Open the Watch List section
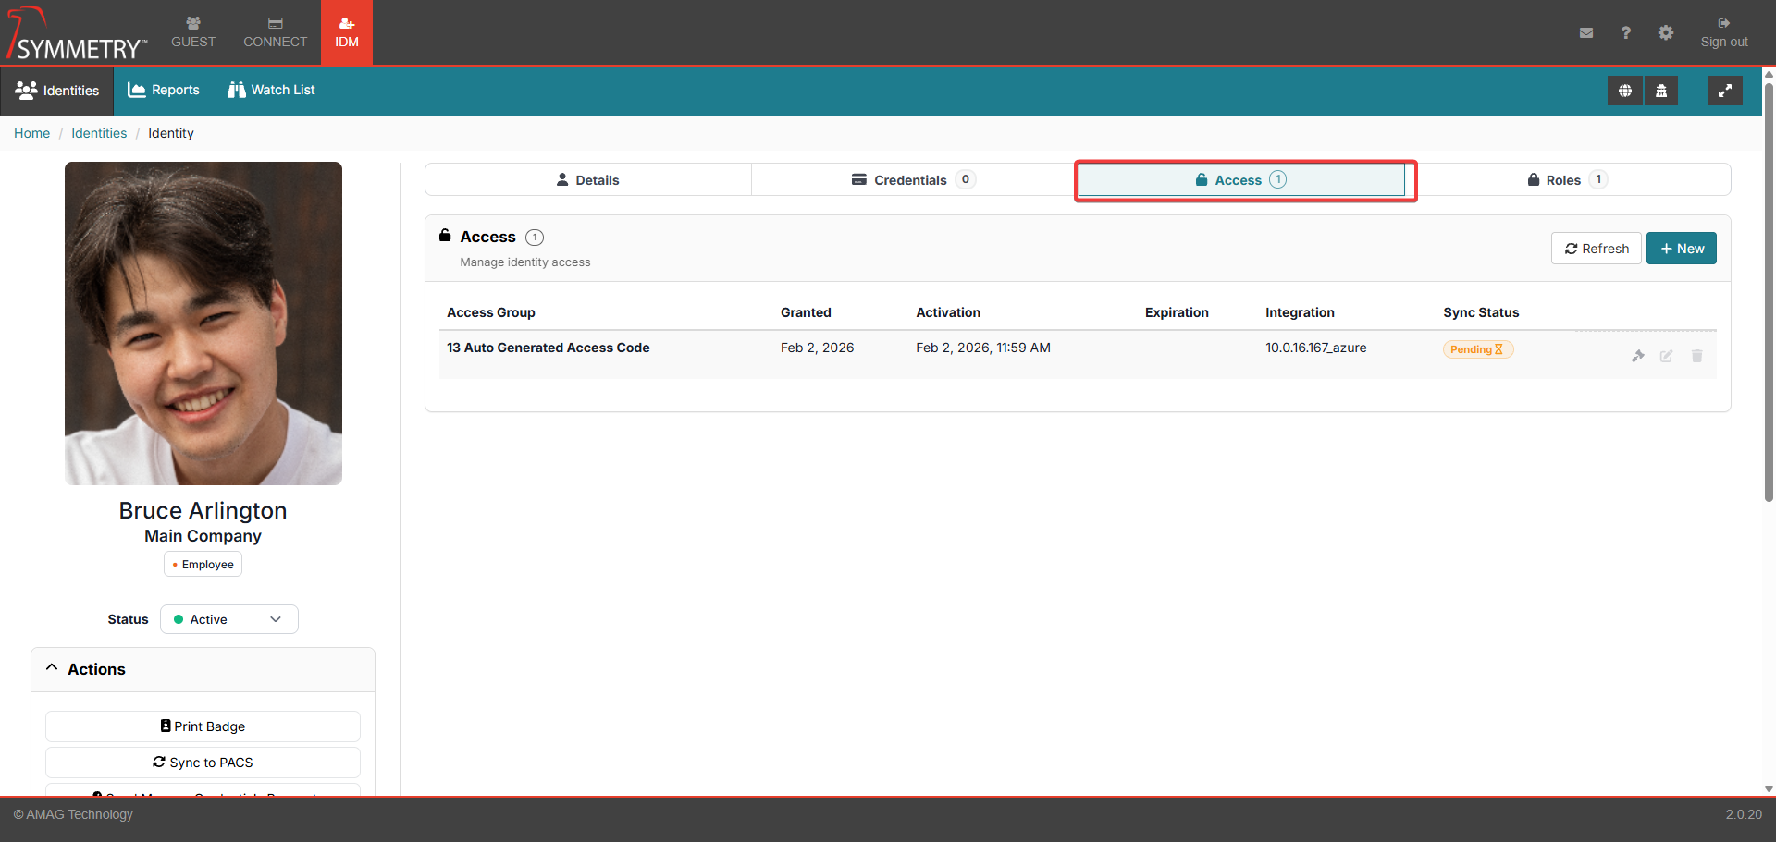Screen dimensions: 1776x842 271,90
